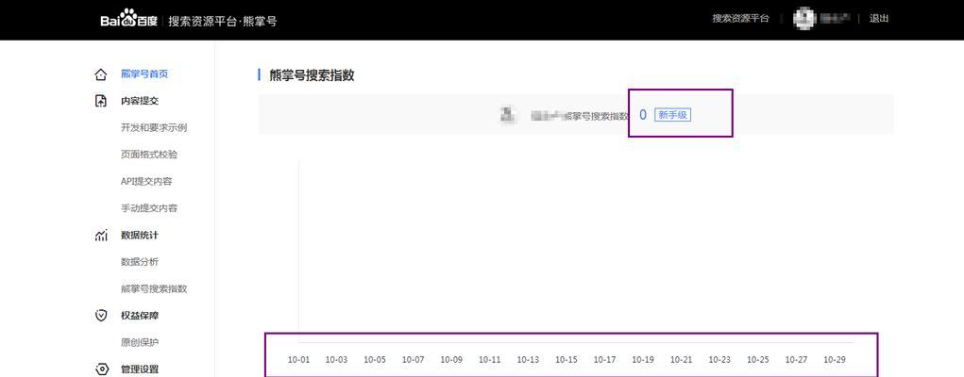Click the 10-15 date label on chart
This screenshot has height=377, width=964.
[567, 360]
